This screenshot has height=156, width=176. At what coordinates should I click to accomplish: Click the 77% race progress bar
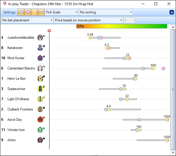(122, 26)
